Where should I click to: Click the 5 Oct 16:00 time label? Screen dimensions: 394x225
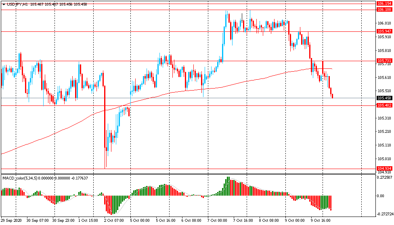click(166, 221)
